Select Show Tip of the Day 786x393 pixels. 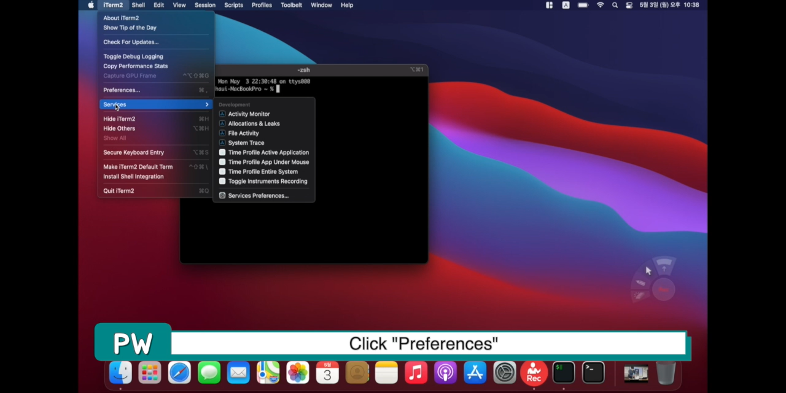tap(156, 28)
